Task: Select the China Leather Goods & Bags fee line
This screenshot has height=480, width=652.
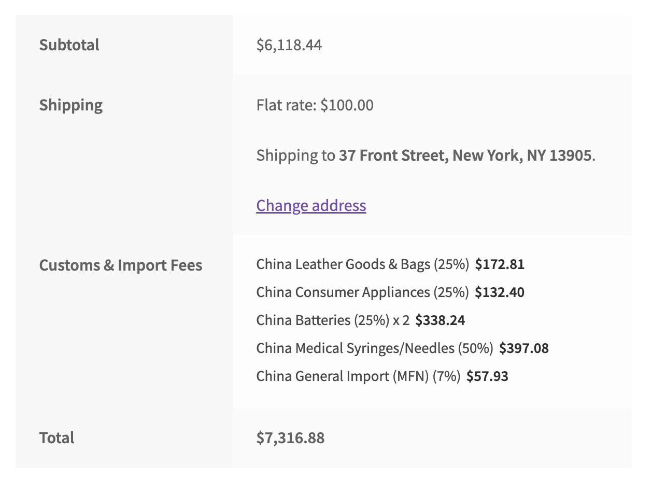Action: pos(390,264)
